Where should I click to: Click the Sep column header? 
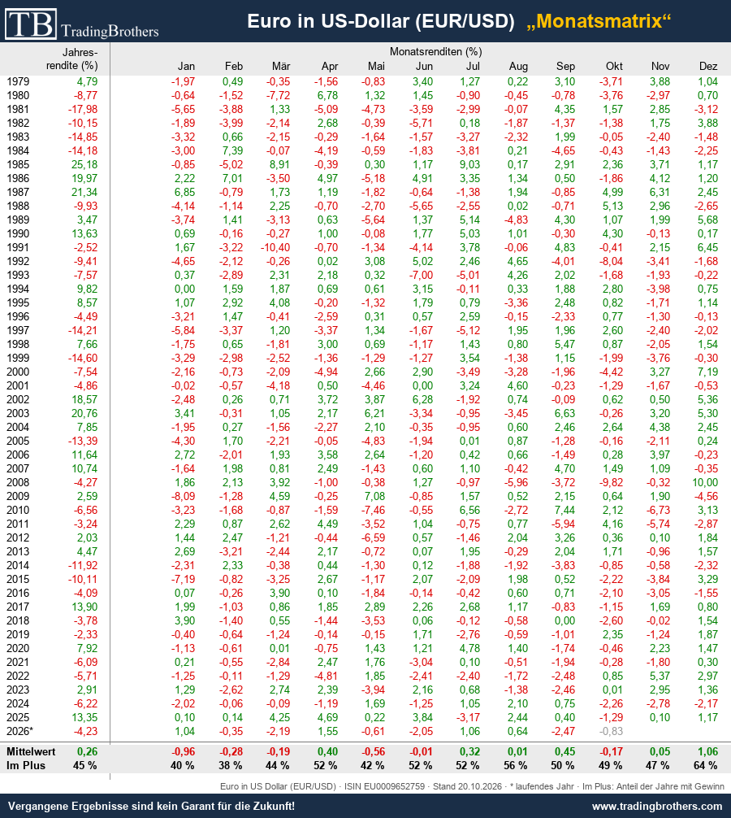pos(565,66)
